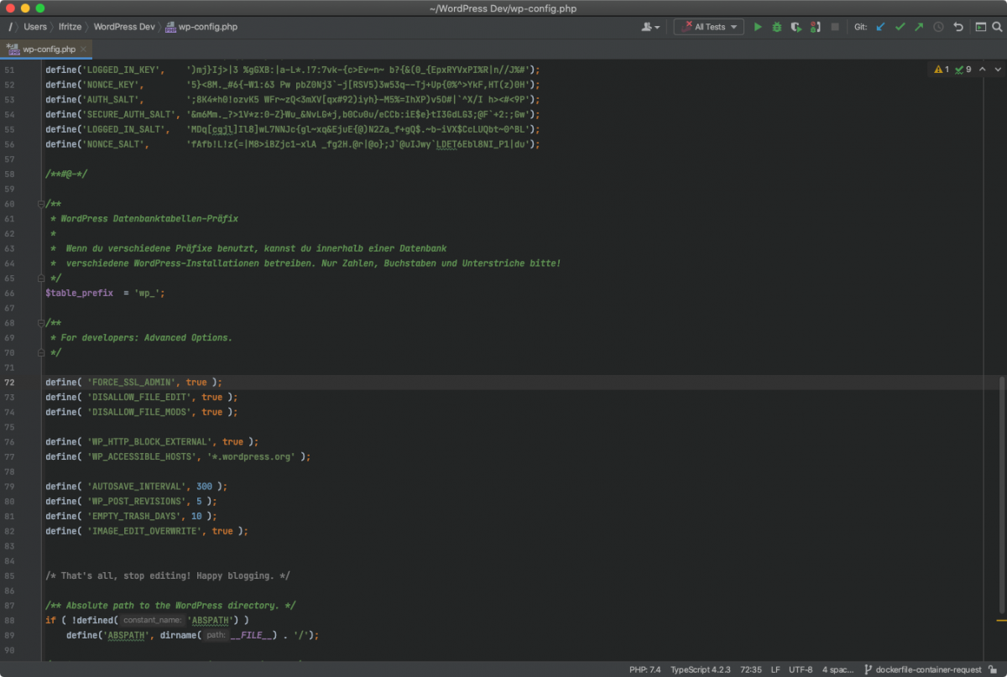Click line number 72 in gutter

pos(9,383)
